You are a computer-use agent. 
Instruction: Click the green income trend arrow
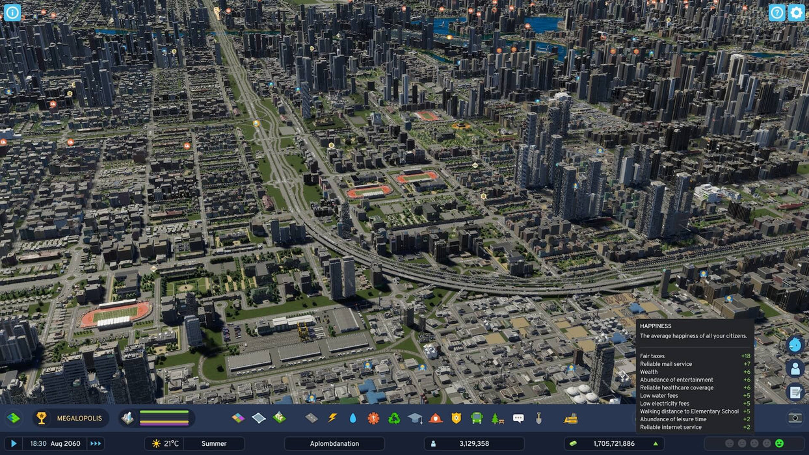(655, 443)
